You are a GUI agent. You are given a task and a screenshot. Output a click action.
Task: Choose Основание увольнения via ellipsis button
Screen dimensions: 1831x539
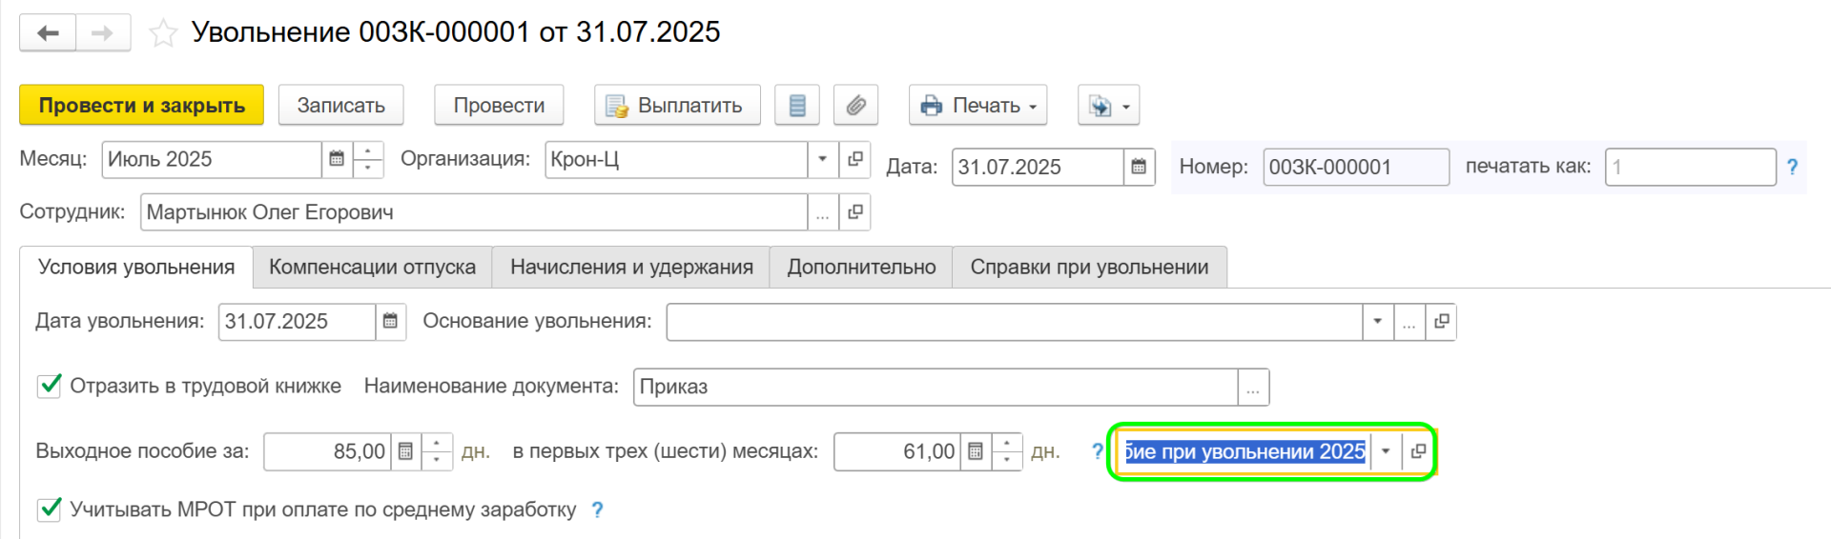pos(1409,322)
